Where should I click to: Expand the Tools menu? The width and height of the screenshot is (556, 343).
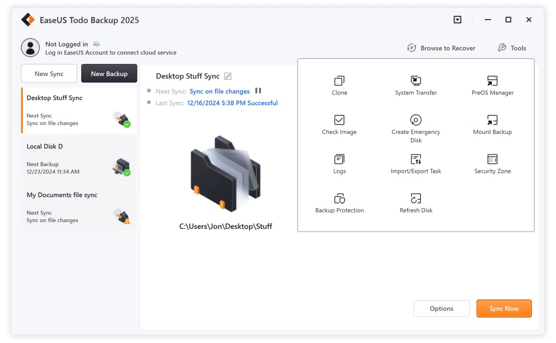click(x=511, y=48)
